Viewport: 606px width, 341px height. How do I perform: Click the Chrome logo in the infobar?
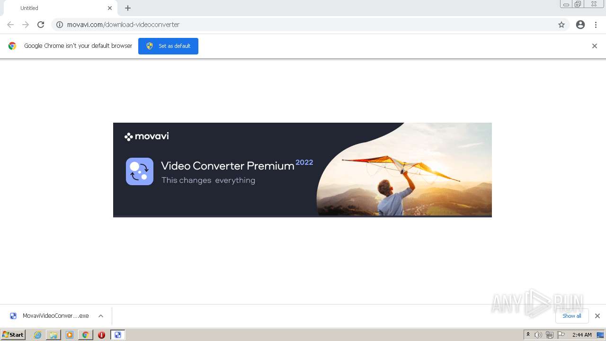pyautogui.click(x=12, y=46)
